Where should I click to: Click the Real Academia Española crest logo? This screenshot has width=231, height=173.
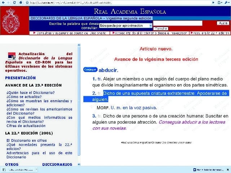[x=14, y=21]
